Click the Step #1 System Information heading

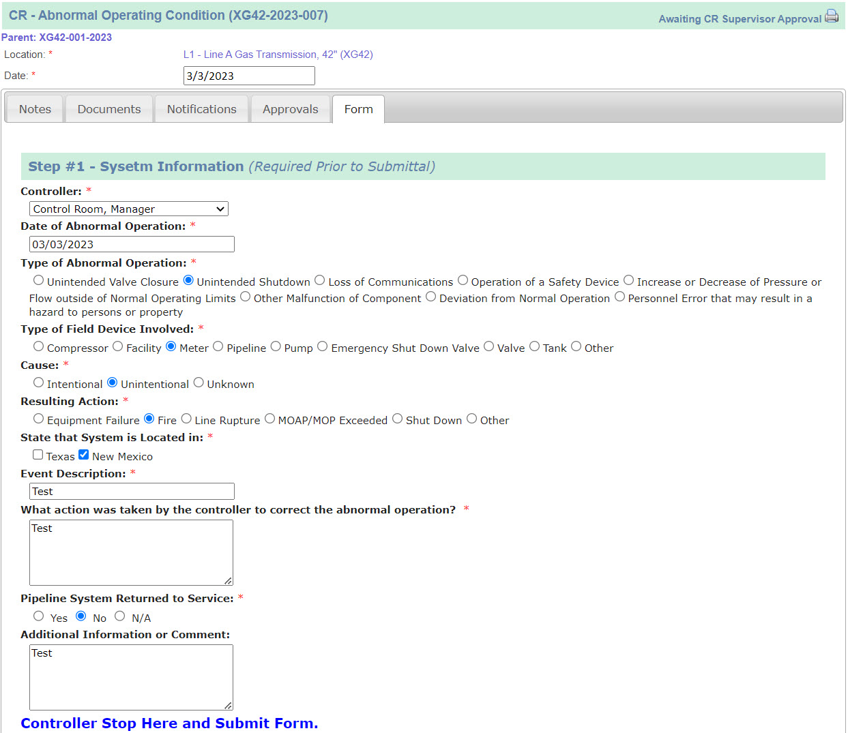coord(231,166)
